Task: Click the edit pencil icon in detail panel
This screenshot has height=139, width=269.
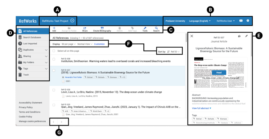Action: (246, 36)
